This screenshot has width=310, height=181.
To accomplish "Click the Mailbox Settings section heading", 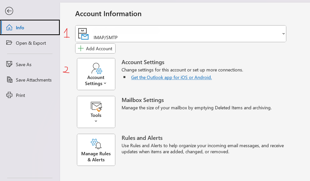I will pyautogui.click(x=143, y=100).
